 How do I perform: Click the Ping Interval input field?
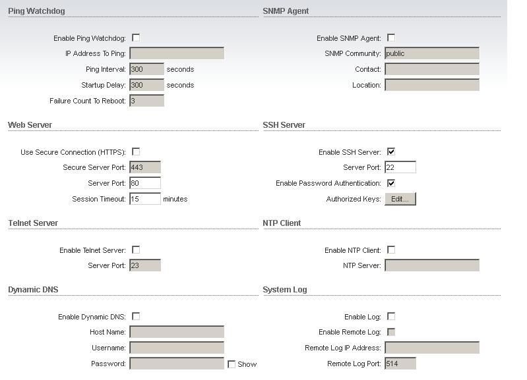pos(146,70)
